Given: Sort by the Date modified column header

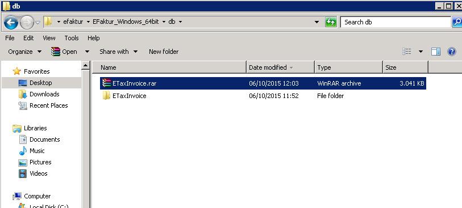Looking at the screenshot, I should (x=281, y=67).
